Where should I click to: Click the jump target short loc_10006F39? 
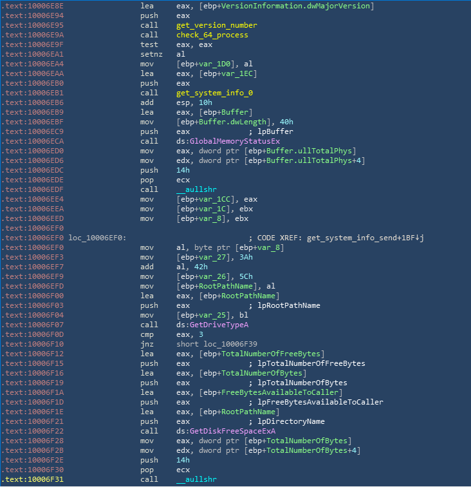(217, 344)
